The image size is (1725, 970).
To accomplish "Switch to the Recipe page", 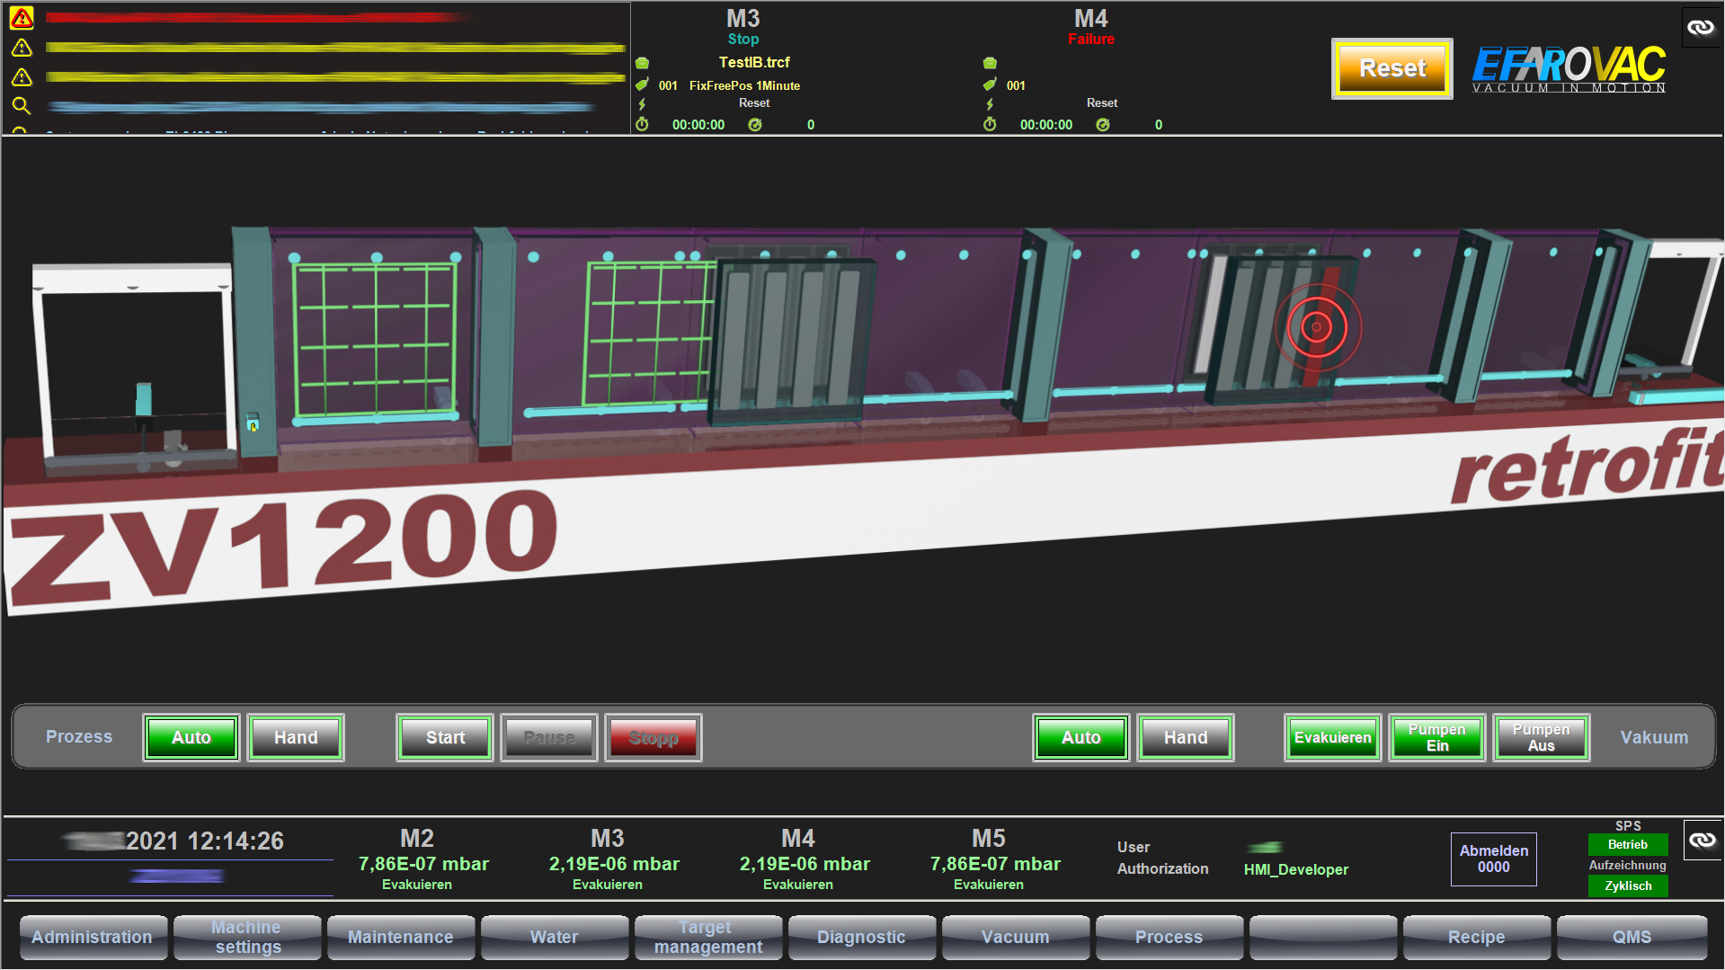I will (x=1476, y=937).
